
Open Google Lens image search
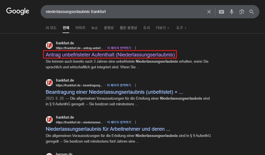point(242,12)
